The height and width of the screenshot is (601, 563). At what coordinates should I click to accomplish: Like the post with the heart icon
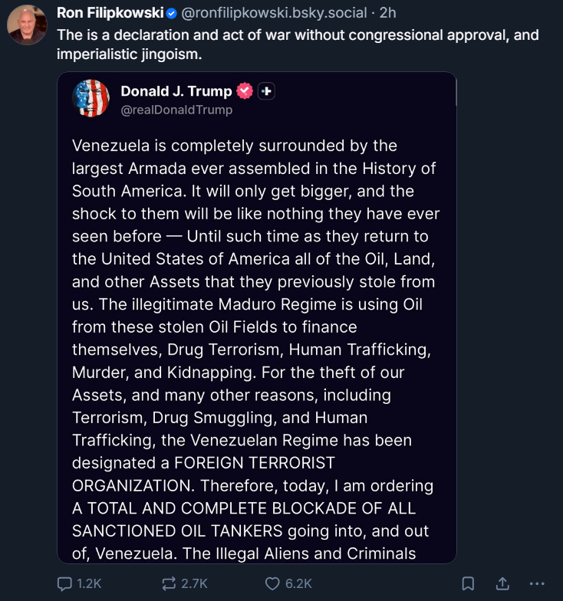pos(272,583)
